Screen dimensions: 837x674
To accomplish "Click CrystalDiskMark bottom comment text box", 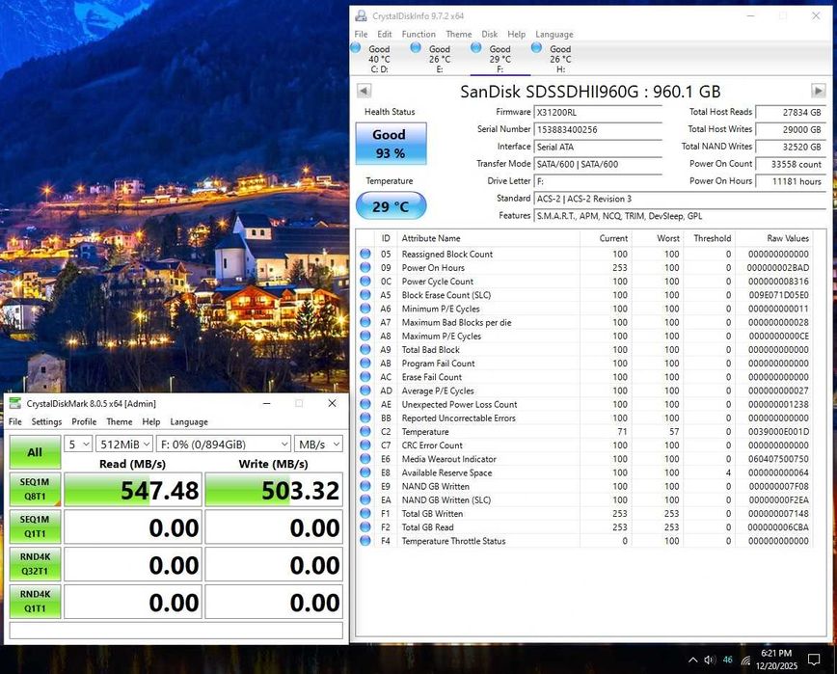I will 176,631.
